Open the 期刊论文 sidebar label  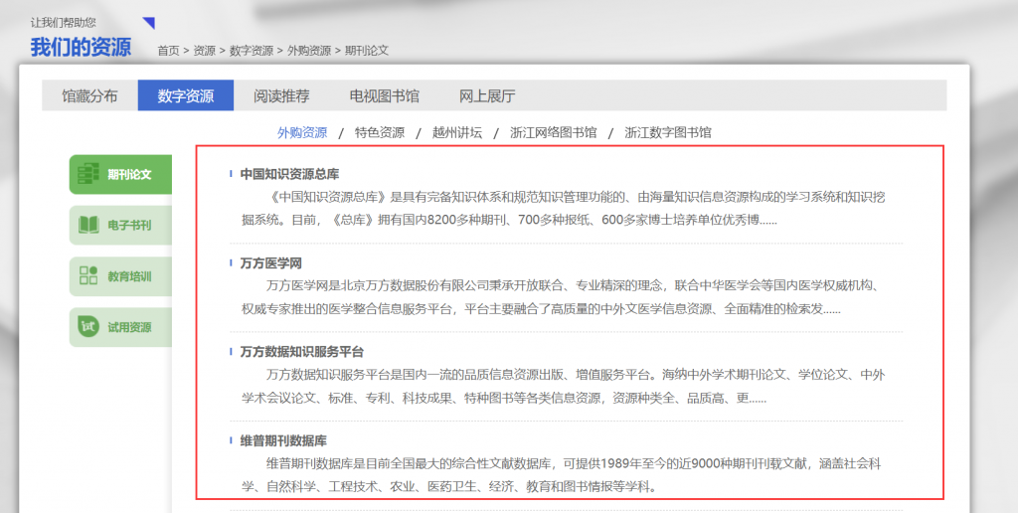[x=129, y=174]
